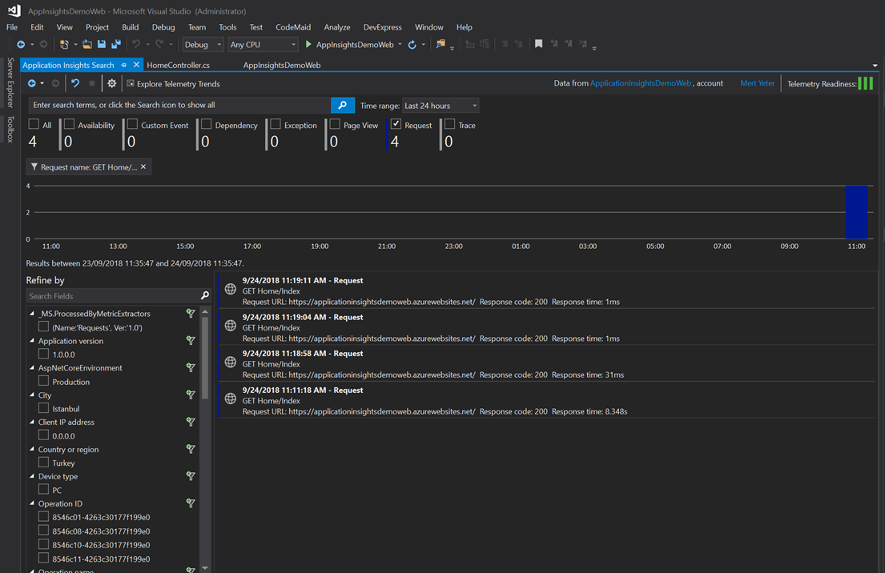Start debugging with the green play icon
885x573 pixels.
click(308, 44)
